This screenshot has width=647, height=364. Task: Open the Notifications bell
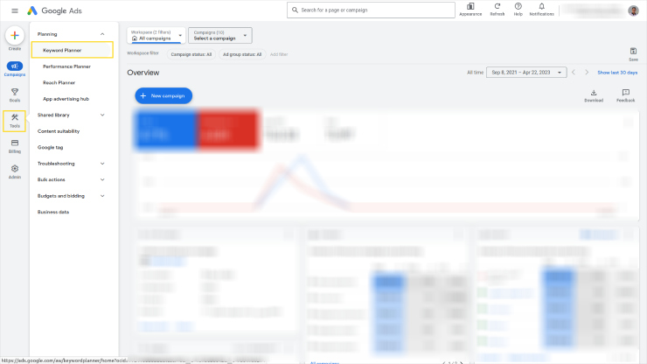click(541, 7)
